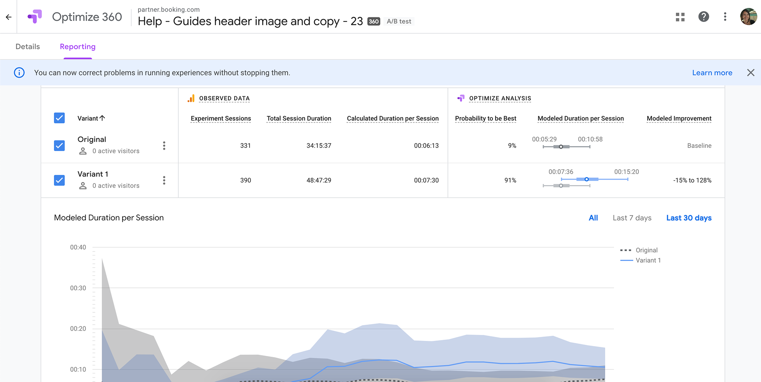Open the user account avatar
Image resolution: width=761 pixels, height=382 pixels.
coord(748,17)
